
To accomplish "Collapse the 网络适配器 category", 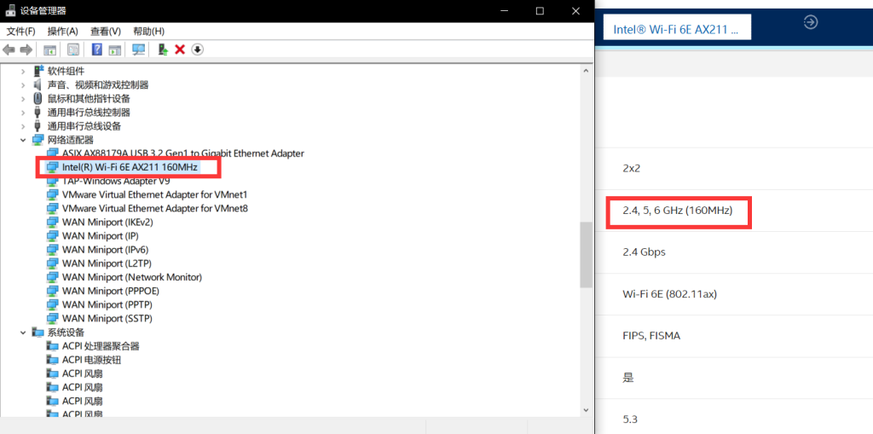I will [x=24, y=140].
